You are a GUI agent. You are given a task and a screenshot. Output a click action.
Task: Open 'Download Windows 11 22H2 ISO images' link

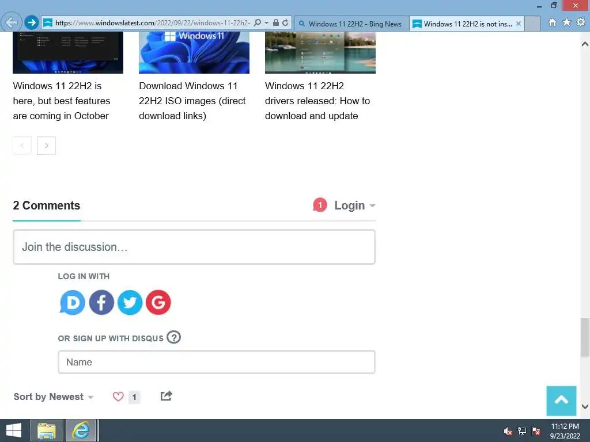pos(192,101)
